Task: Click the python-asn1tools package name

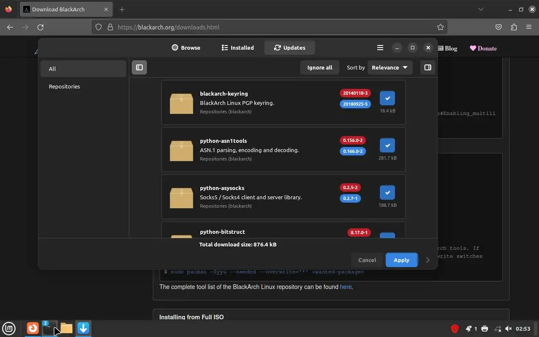Action: 224,141
